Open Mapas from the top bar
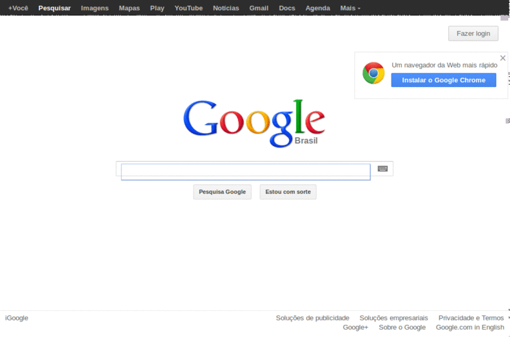 coord(130,8)
